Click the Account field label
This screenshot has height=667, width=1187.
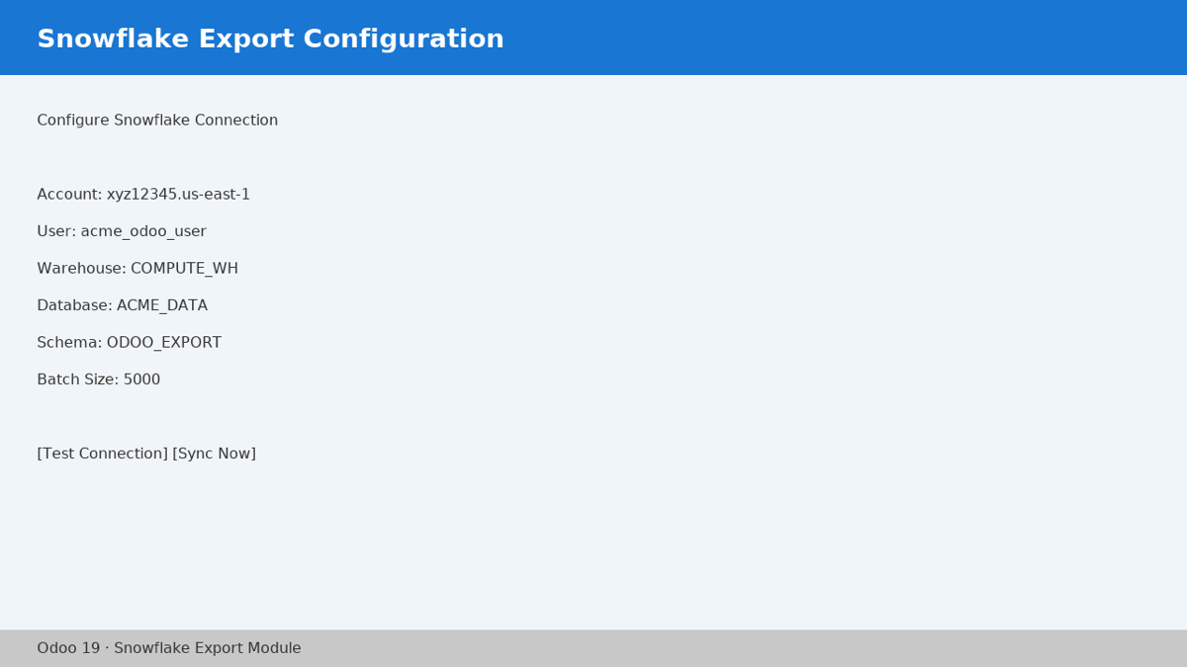coord(69,195)
